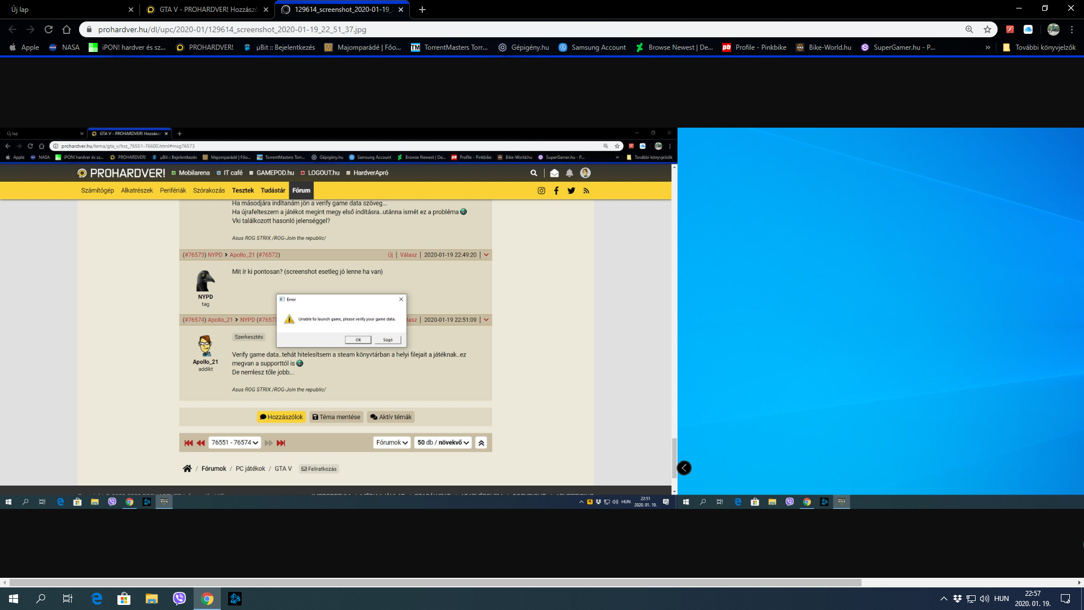Toggle the volume icon in system tray
Screen dimensions: 1084x610
coord(984,599)
